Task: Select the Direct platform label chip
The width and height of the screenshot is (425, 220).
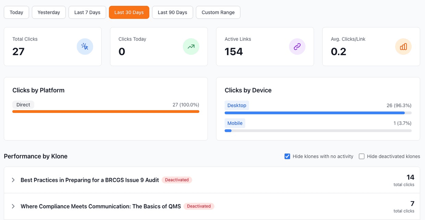Action: pyautogui.click(x=23, y=105)
